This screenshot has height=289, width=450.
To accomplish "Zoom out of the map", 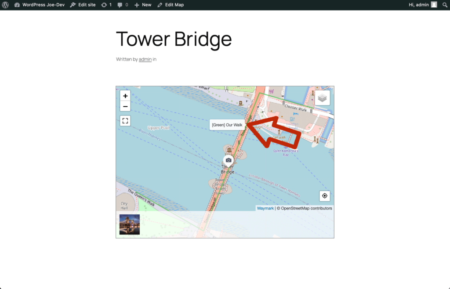I will (125, 106).
